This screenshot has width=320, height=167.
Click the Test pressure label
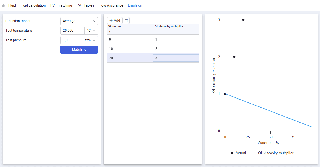point(16,40)
